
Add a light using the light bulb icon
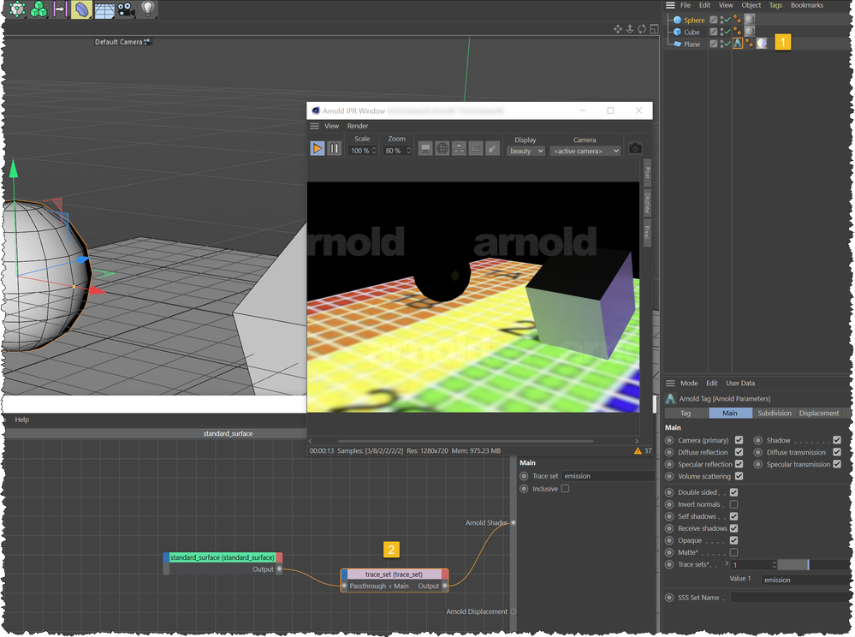tap(147, 9)
